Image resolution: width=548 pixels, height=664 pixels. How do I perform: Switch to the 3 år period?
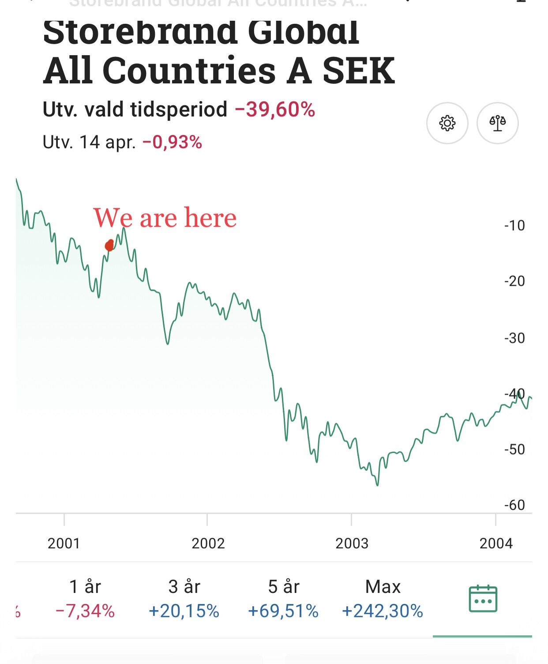point(184,598)
